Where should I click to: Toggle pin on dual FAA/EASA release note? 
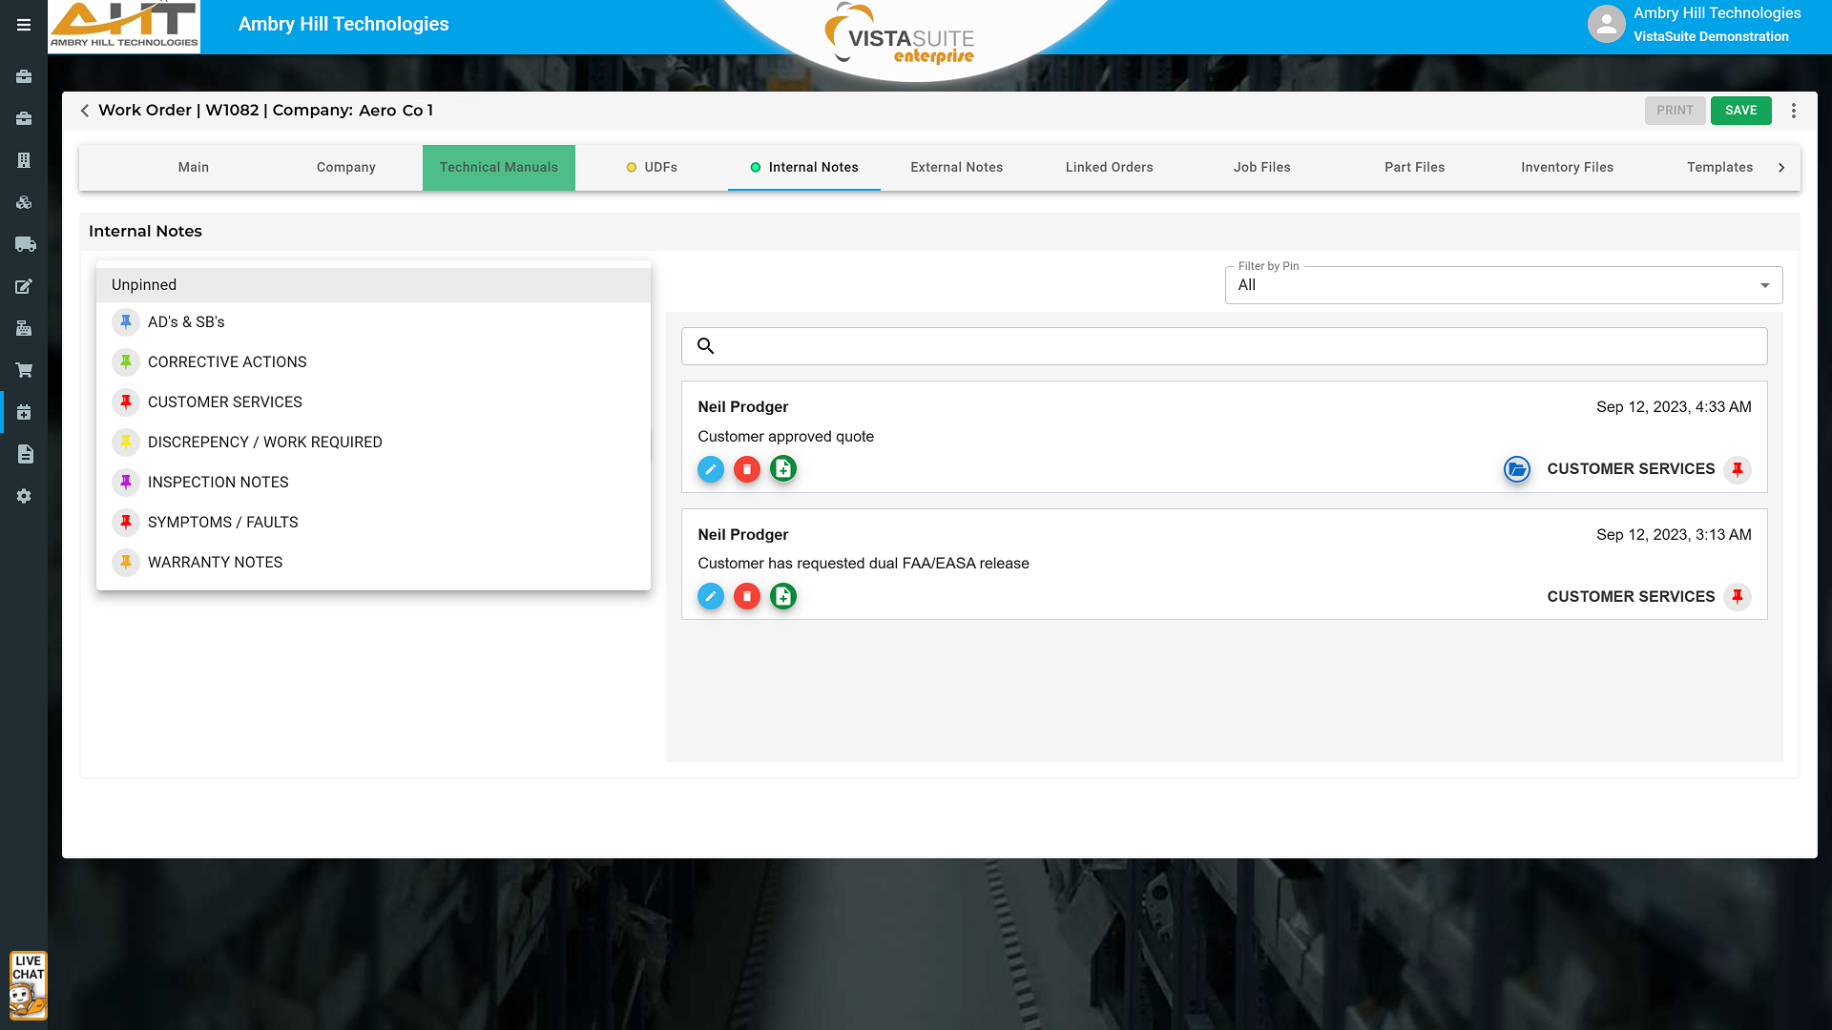1738,597
